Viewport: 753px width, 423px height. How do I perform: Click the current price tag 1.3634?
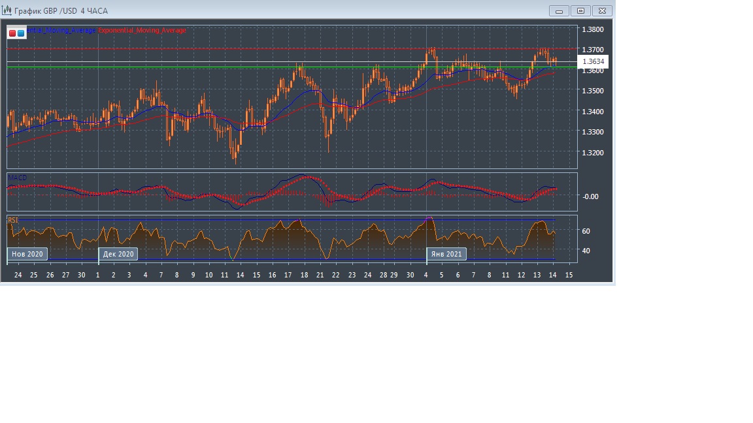(594, 62)
